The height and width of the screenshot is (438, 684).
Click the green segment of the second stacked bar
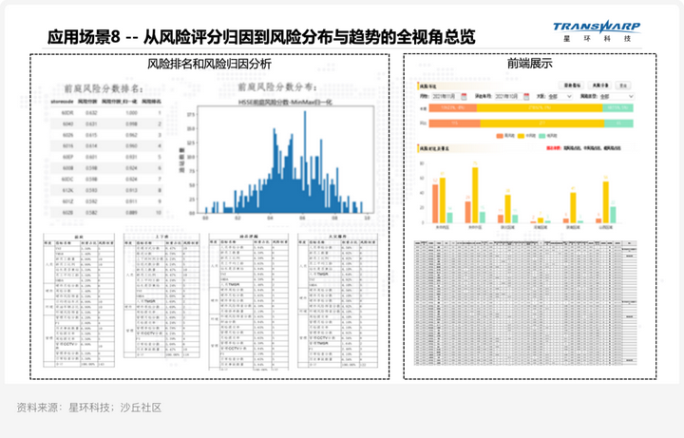coord(618,124)
